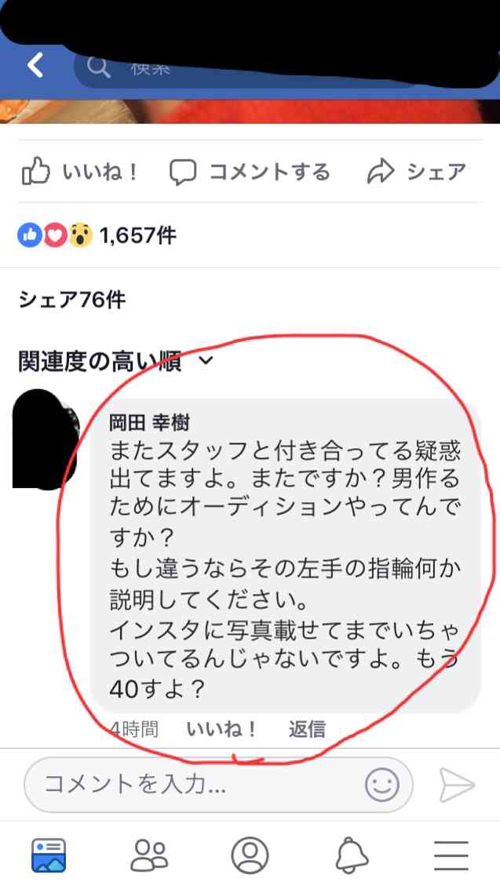Tap the back arrow in header
The image size is (500, 889).
click(x=36, y=66)
